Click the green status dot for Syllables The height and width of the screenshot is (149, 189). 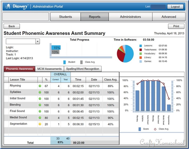pos(40,92)
